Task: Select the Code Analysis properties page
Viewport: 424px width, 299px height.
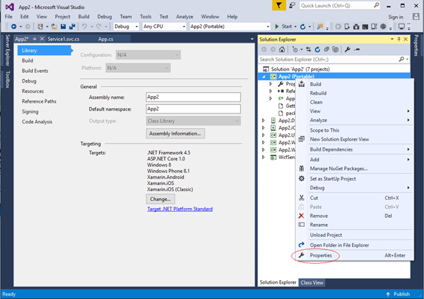Action: click(x=37, y=122)
